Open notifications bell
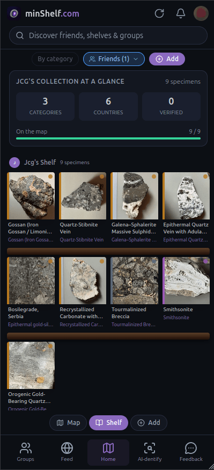 [180, 13]
